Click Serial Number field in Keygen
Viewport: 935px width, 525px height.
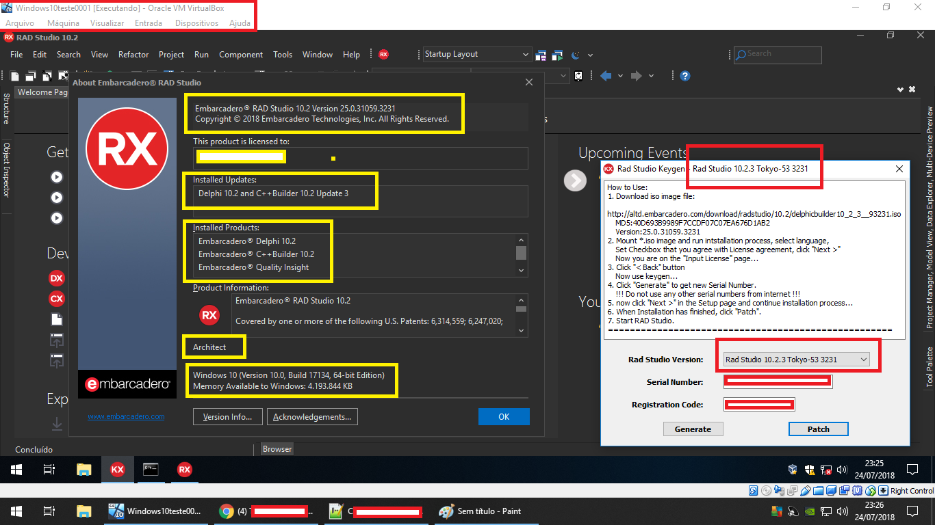[x=778, y=382]
